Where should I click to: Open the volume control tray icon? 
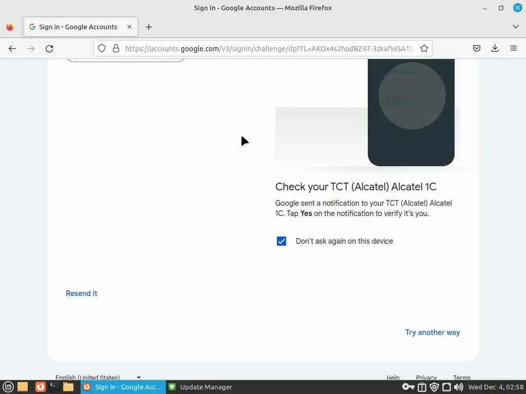[459, 387]
